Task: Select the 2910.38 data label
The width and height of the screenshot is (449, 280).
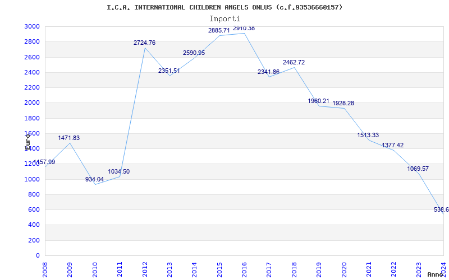Action: [x=244, y=29]
